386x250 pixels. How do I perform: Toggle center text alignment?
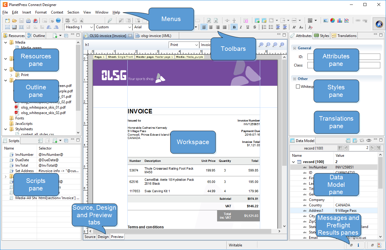[x=211, y=27]
